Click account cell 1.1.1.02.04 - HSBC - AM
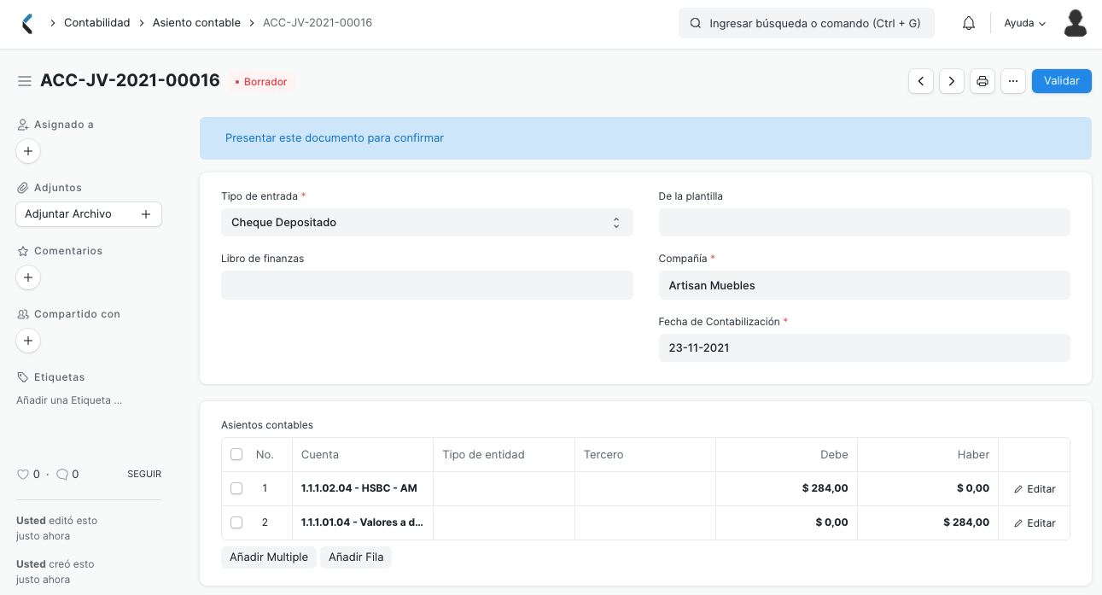 [x=363, y=488]
